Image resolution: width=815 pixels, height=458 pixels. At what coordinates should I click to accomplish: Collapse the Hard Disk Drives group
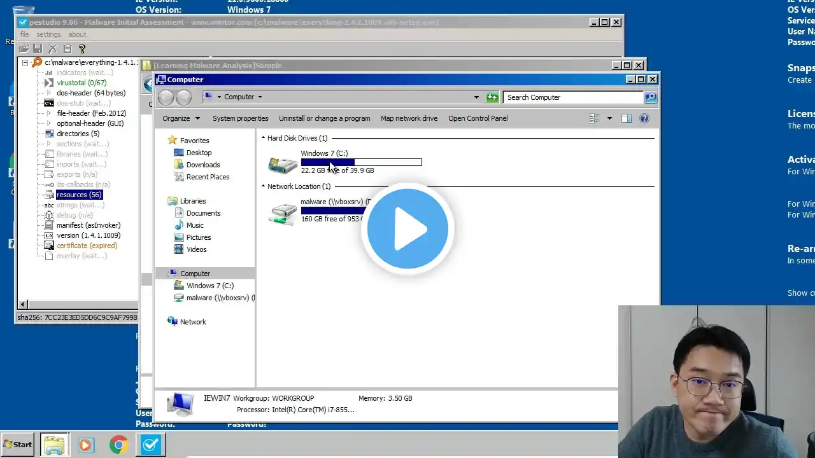point(264,138)
